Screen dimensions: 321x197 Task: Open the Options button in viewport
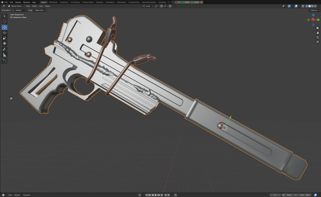point(314,10)
